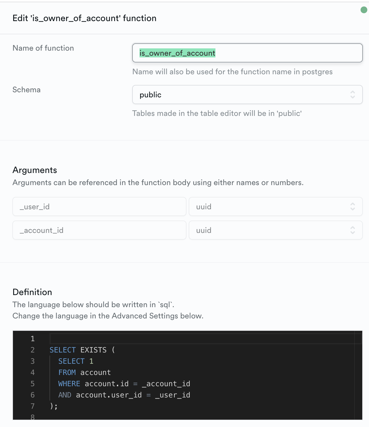Viewport: 369px width, 427px height.
Task: Click the Definition section heading
Action: (x=32, y=292)
